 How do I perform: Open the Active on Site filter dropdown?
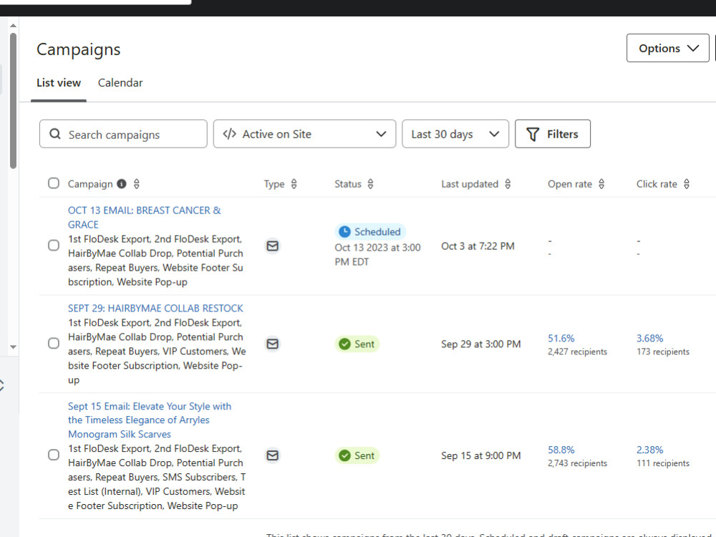[304, 134]
